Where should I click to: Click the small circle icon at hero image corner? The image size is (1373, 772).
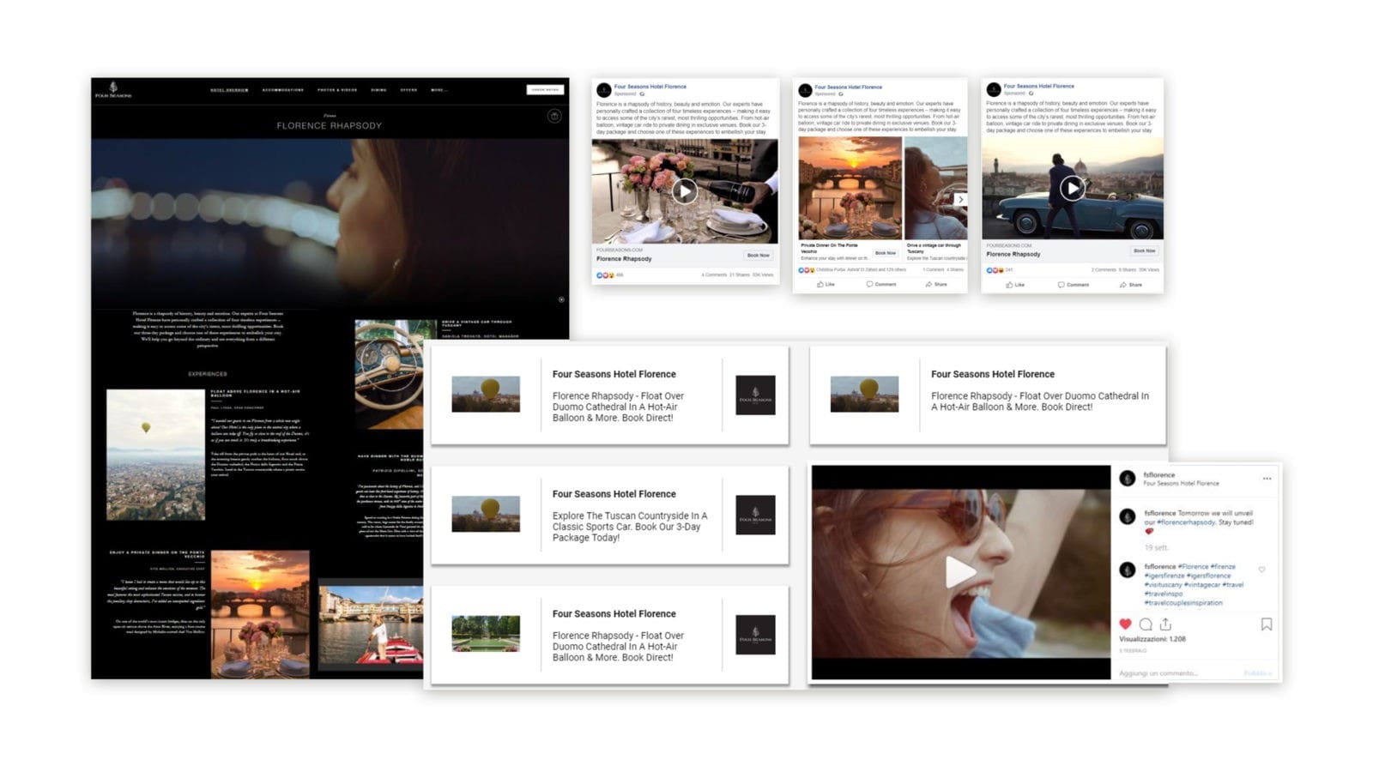[561, 299]
